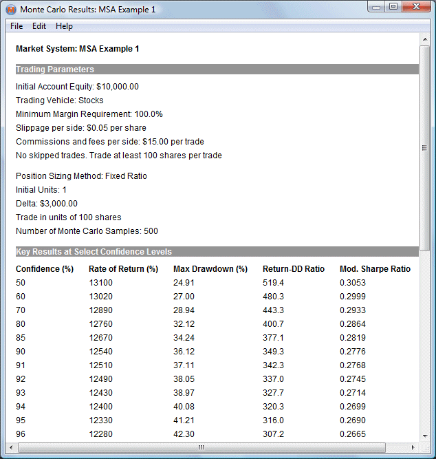Click the horizontal scrollbar thumb

tap(201, 447)
